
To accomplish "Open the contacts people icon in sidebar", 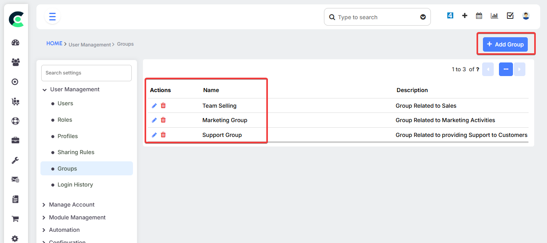I will click(15, 62).
